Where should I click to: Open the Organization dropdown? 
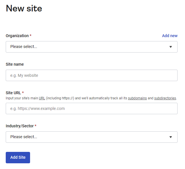(86, 47)
